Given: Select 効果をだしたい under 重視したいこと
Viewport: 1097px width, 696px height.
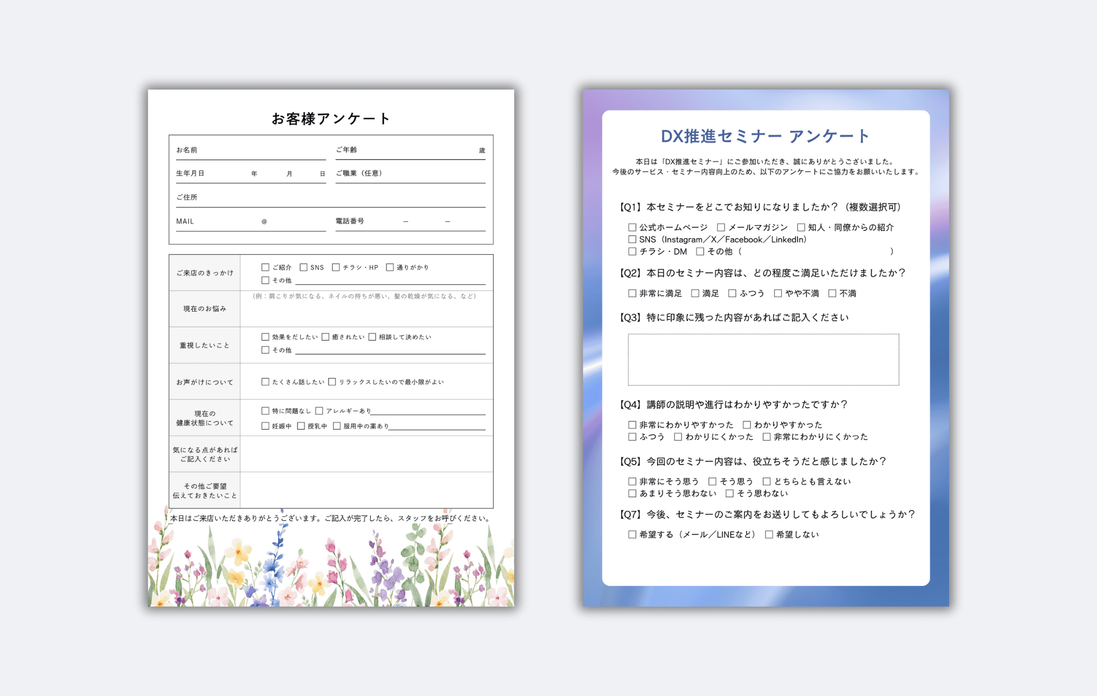Looking at the screenshot, I should click(266, 336).
